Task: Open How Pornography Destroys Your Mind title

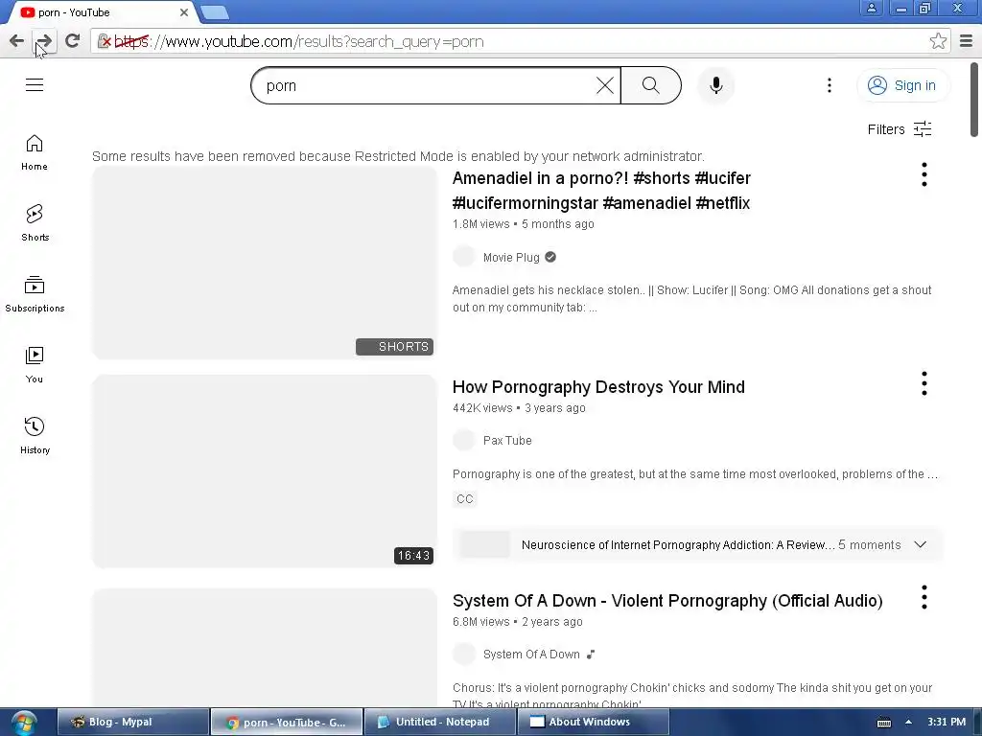Action: pyautogui.click(x=598, y=387)
